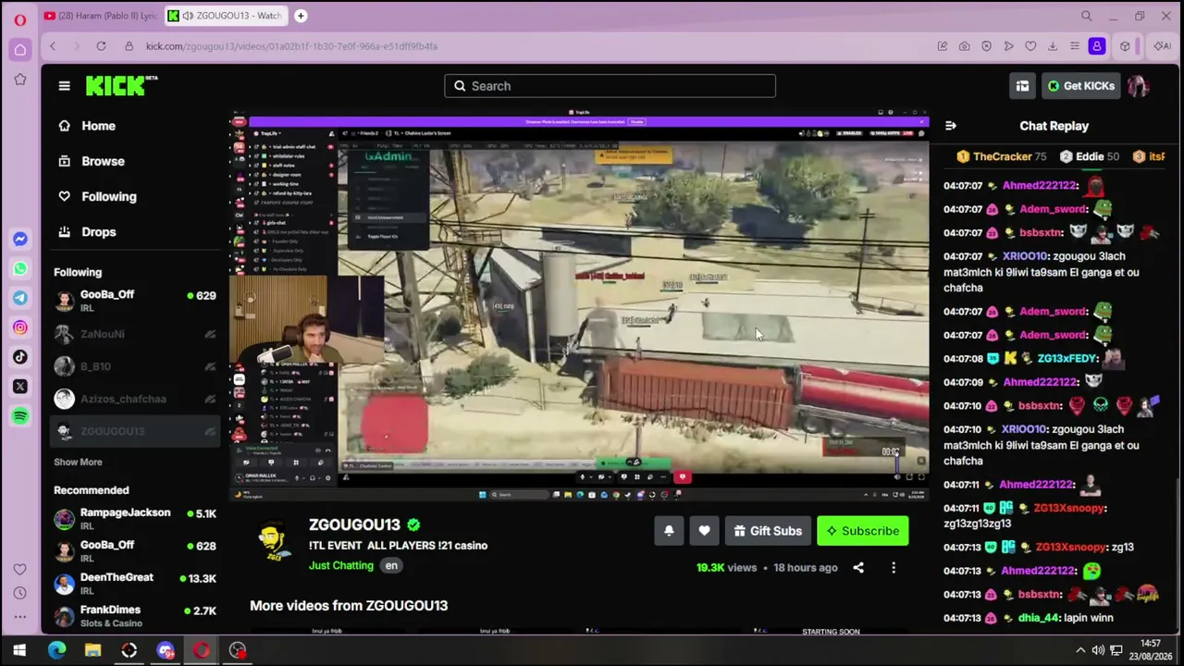The image size is (1184, 666).
Task: Open the Aria AI assistant button
Action: (1162, 46)
